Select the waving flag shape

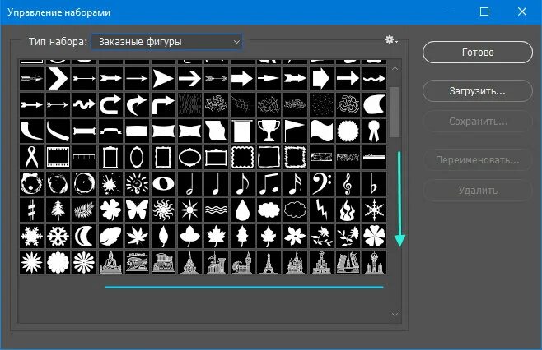tap(321, 131)
